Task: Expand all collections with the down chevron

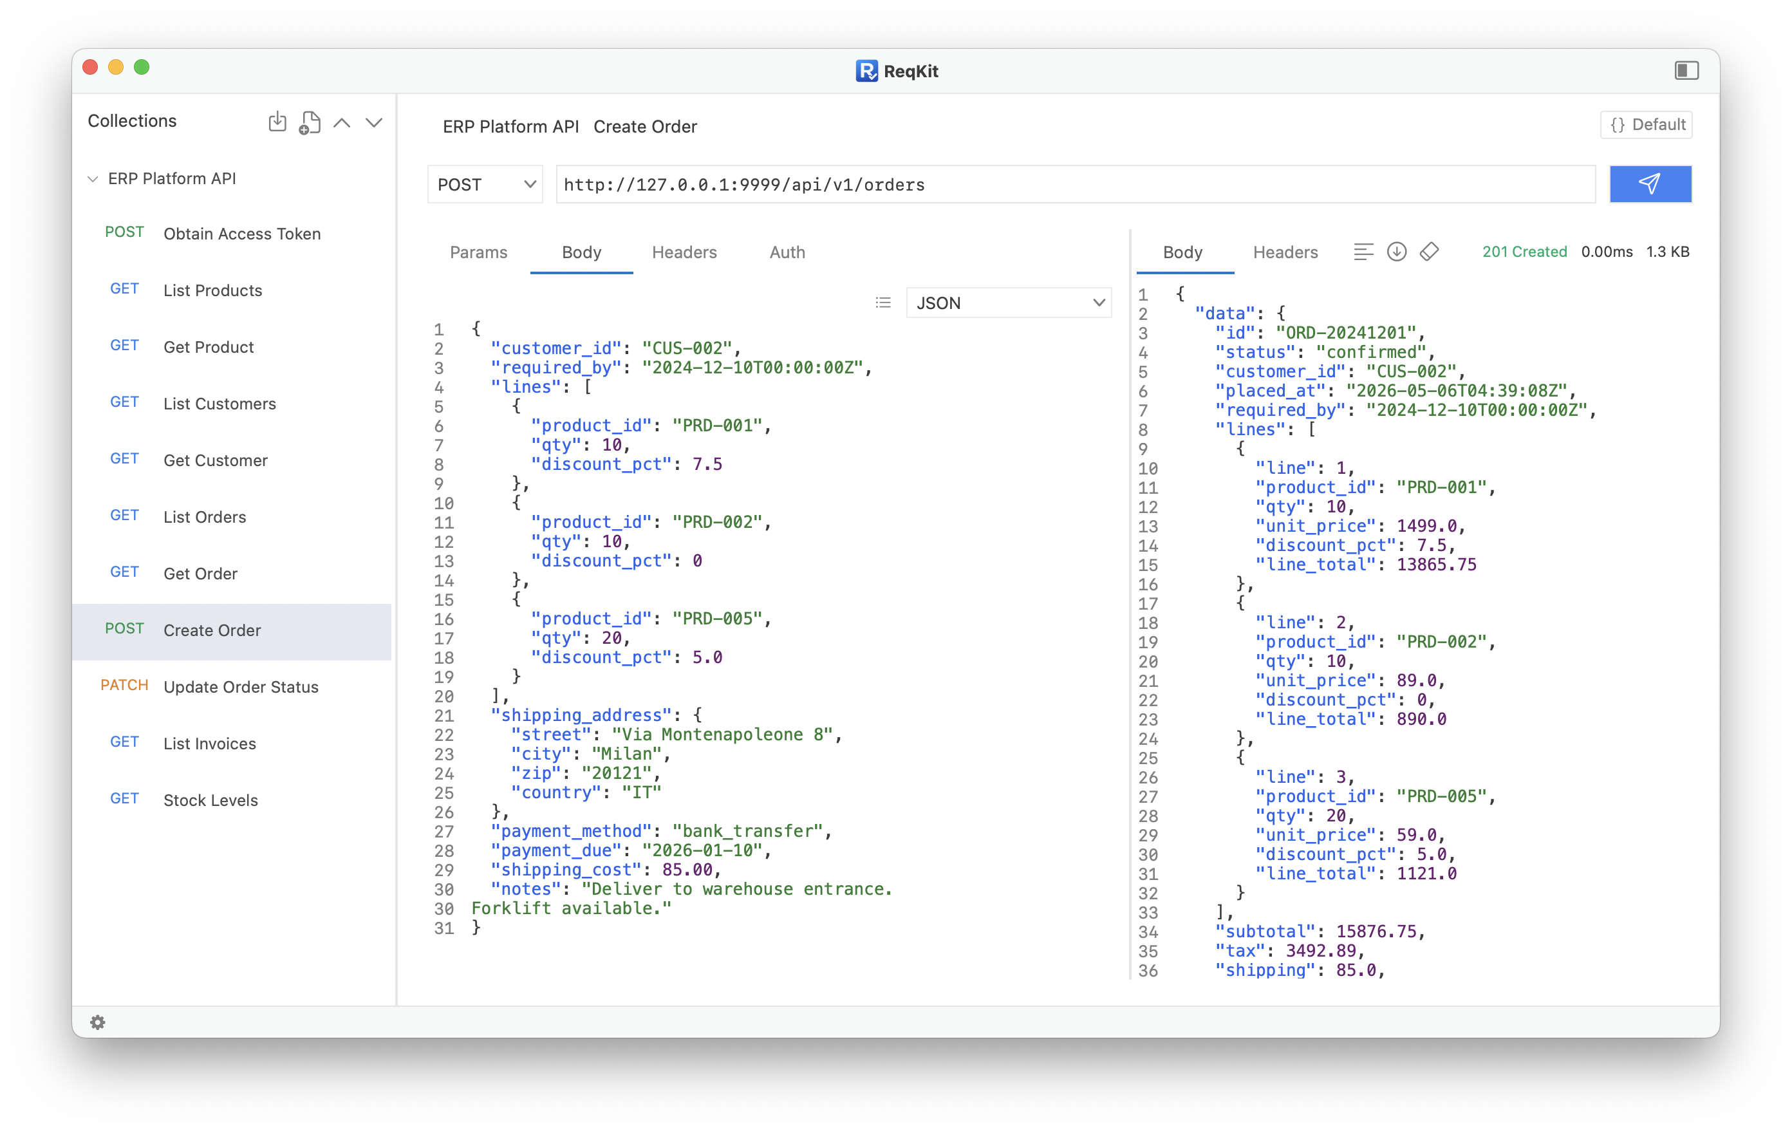Action: pyautogui.click(x=373, y=122)
